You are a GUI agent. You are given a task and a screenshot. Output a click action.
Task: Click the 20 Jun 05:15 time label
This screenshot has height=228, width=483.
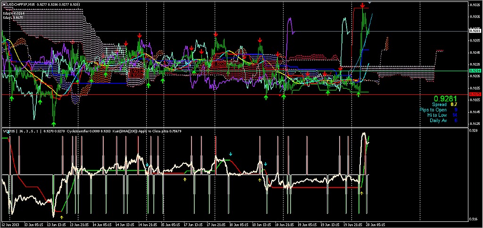click(x=375, y=224)
